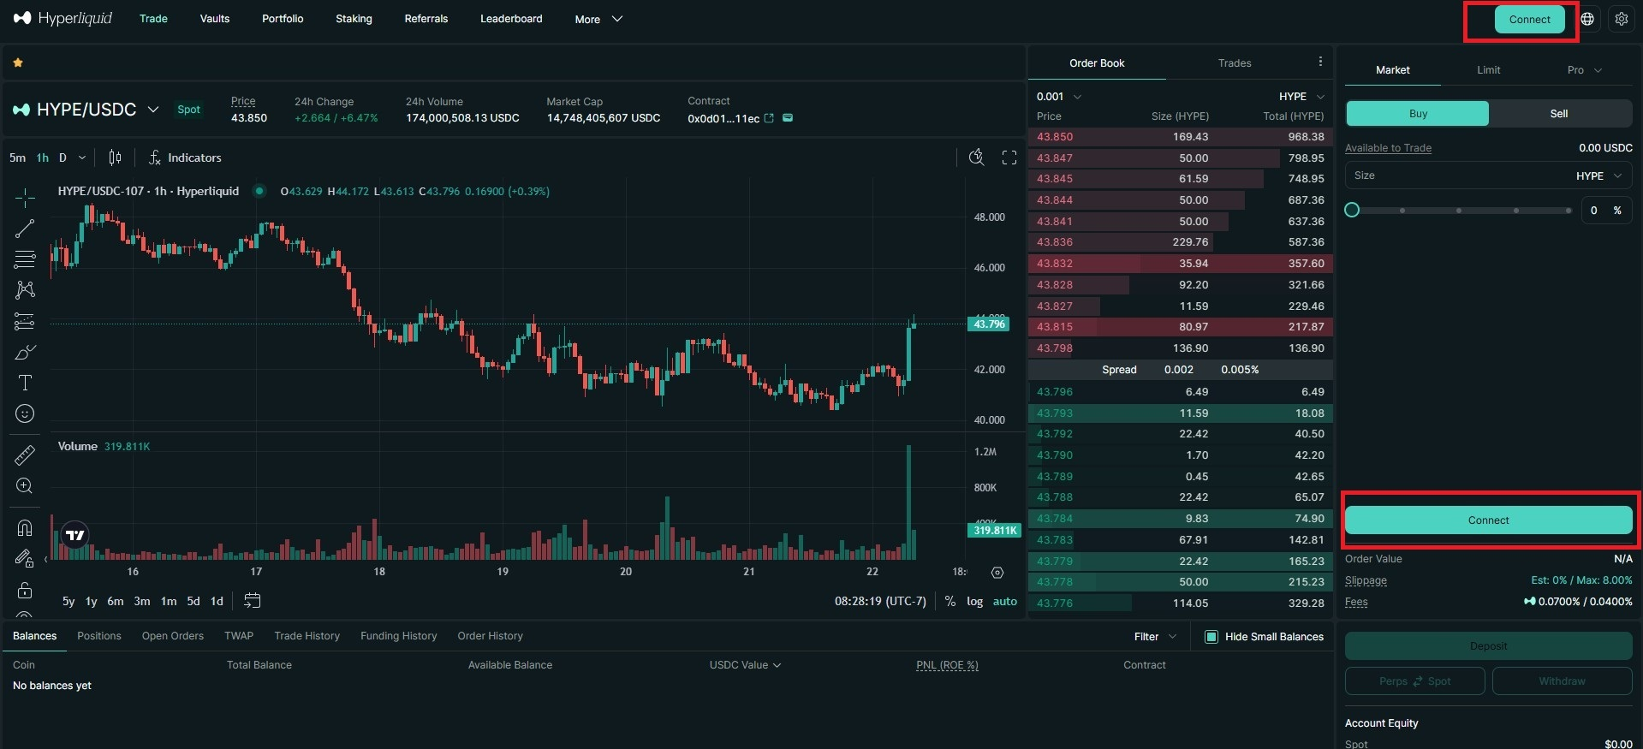Select the brush drawing tool
Screen dimensions: 1643x749
25,352
